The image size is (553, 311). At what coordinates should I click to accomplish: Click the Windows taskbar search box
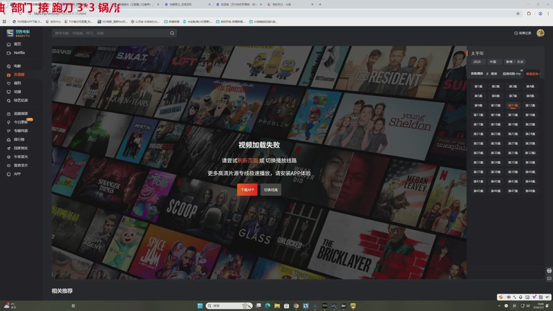(x=229, y=305)
